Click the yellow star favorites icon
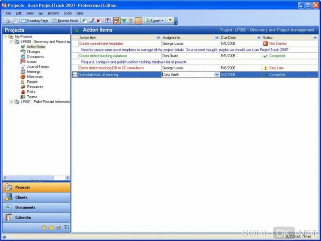The width and height of the screenshot is (321, 241). pyautogui.click(x=44, y=227)
